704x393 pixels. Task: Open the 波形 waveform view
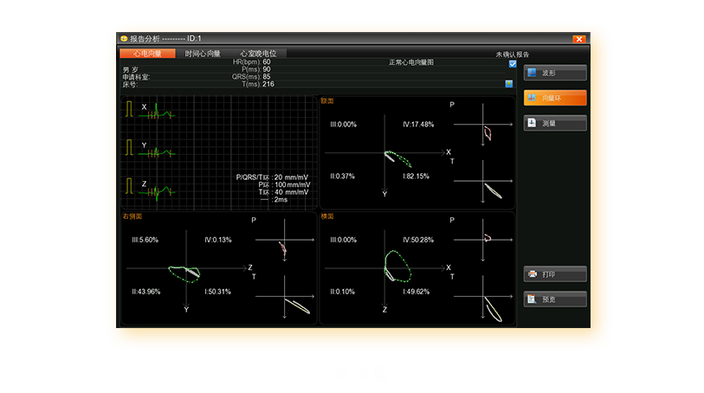coord(555,73)
